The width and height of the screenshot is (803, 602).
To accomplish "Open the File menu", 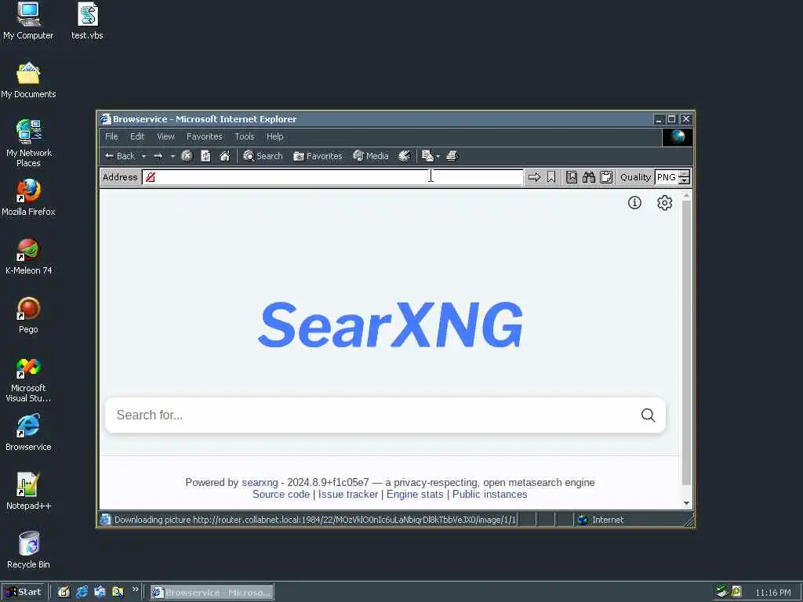I will point(111,136).
